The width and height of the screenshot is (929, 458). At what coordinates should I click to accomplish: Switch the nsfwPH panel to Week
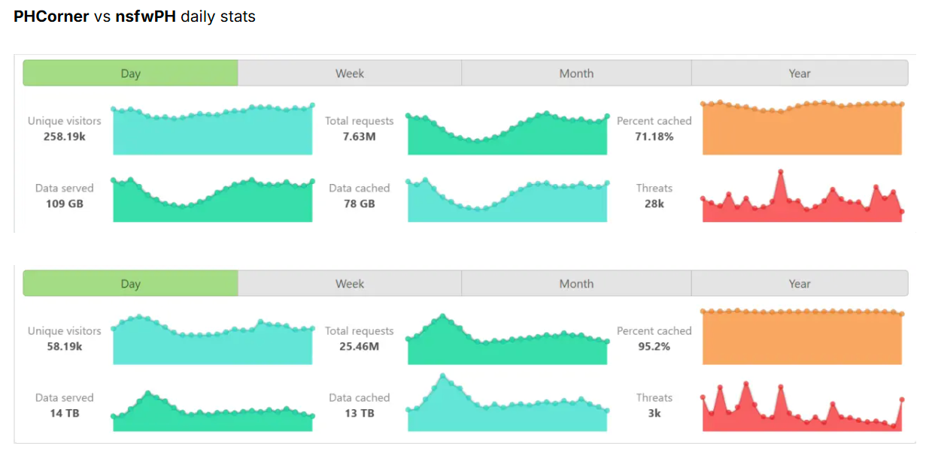click(350, 284)
